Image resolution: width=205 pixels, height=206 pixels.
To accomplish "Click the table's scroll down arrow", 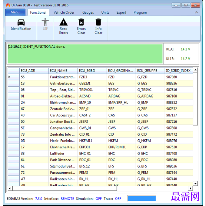I will 195,183.
